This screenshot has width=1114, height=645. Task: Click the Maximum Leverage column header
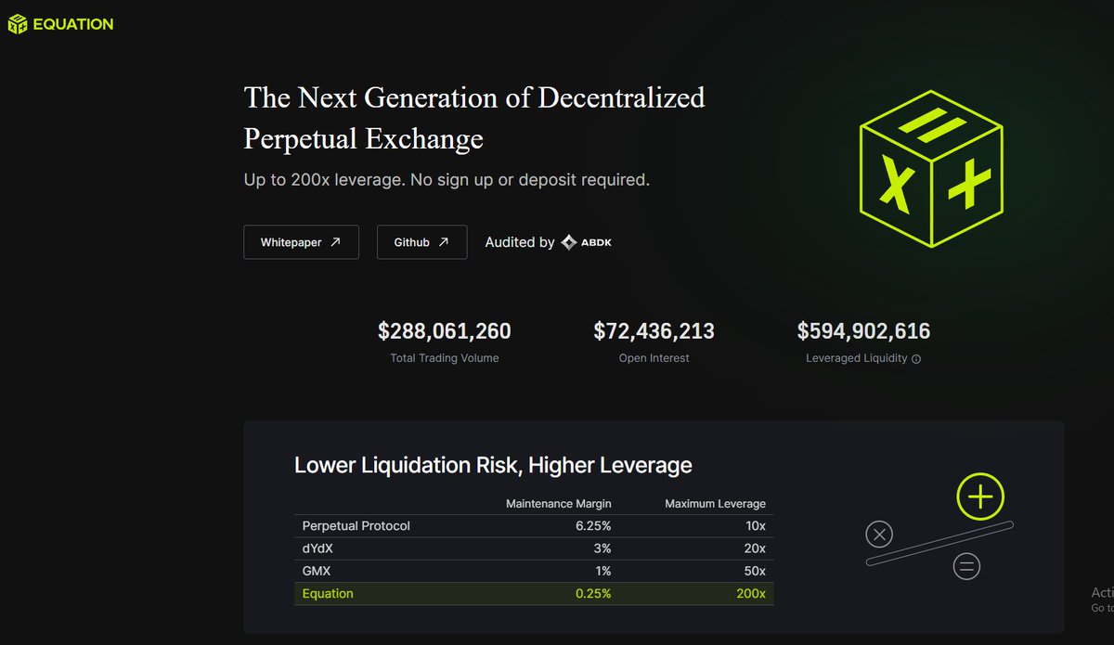(x=716, y=504)
